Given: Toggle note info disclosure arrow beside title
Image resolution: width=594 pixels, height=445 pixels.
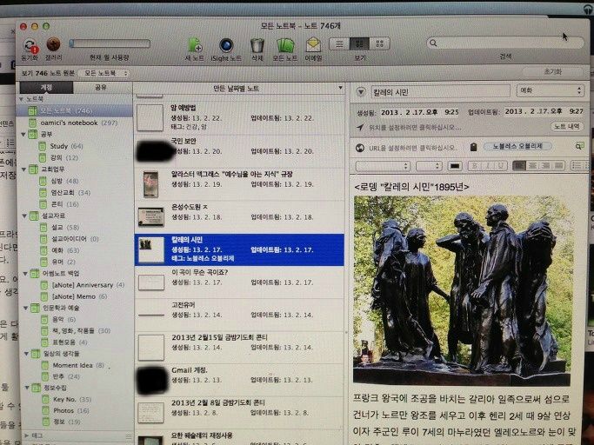Looking at the screenshot, I should tap(361, 92).
